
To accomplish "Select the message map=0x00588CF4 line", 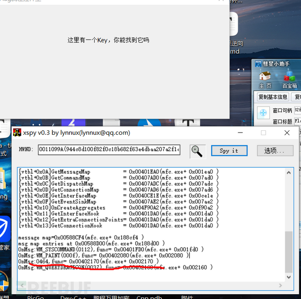I will coord(81,238).
